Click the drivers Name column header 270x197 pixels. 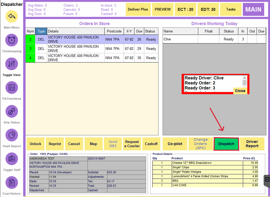click(x=180, y=31)
